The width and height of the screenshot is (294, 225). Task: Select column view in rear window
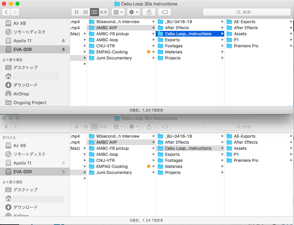point(94,127)
